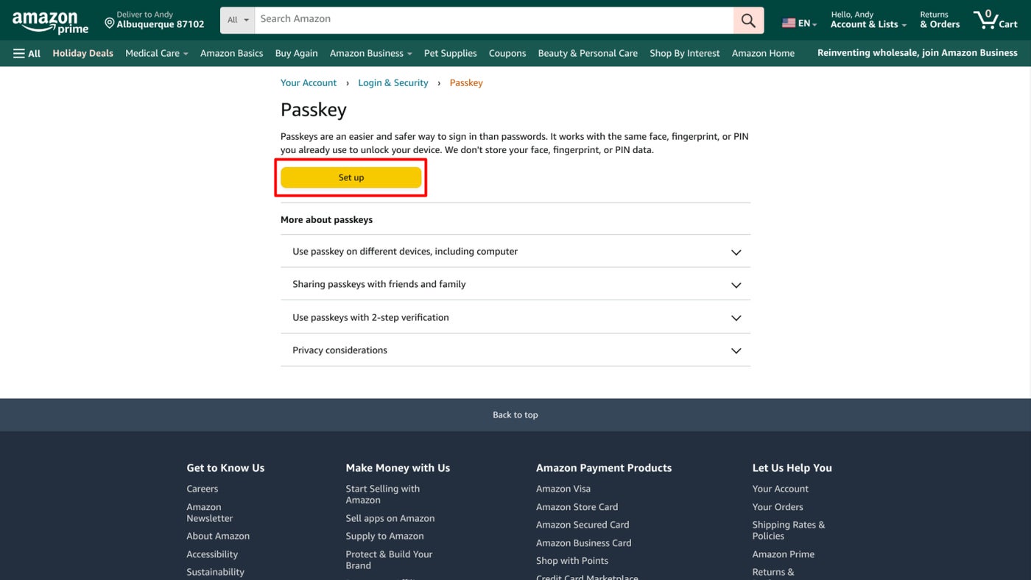This screenshot has height=580, width=1031.
Task: Open Start Selling with Amazon link
Action: tap(383, 495)
